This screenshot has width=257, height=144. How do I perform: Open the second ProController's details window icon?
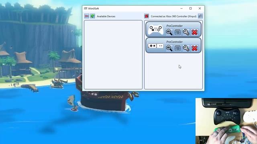click(x=177, y=48)
